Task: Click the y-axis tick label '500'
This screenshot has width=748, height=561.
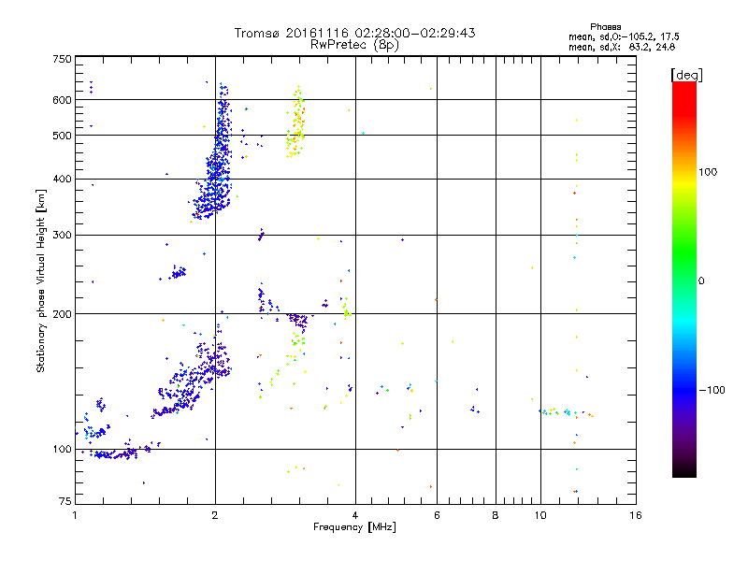Action: [62, 136]
